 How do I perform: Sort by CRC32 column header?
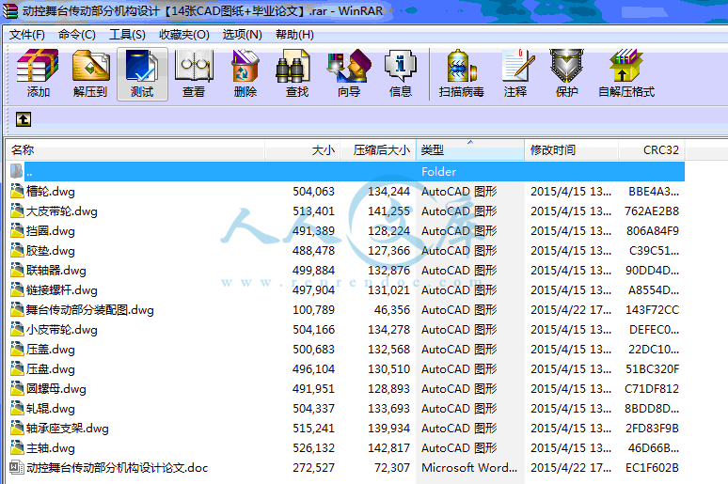652,149
